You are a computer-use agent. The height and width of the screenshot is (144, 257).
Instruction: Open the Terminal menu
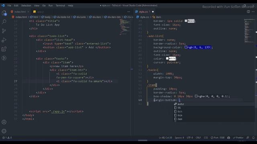pos(60,6)
